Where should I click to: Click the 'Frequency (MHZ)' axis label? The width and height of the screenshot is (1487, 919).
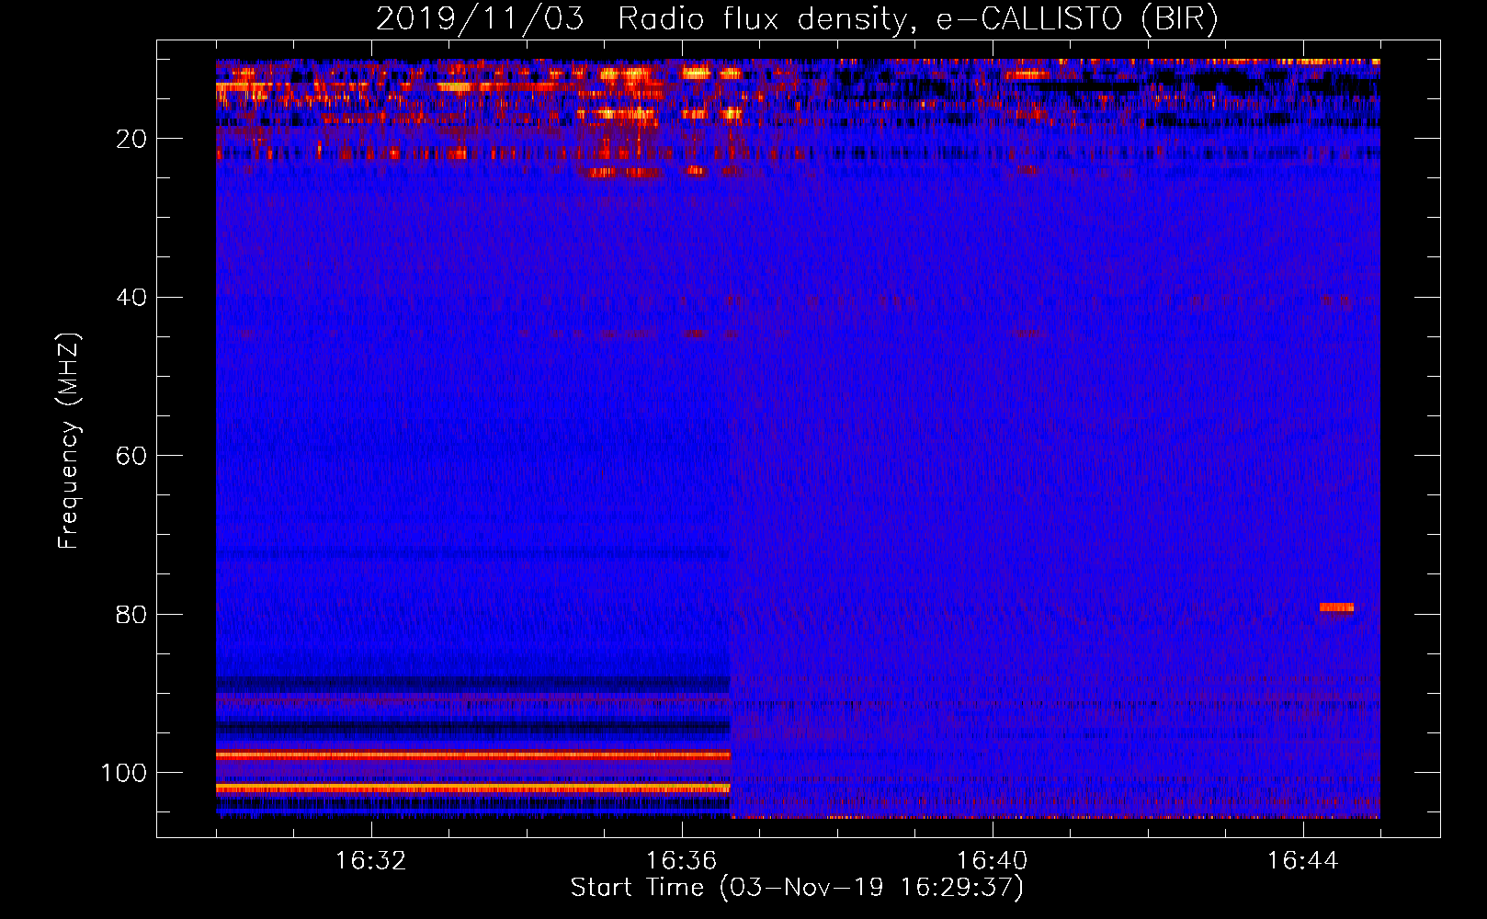[69, 441]
